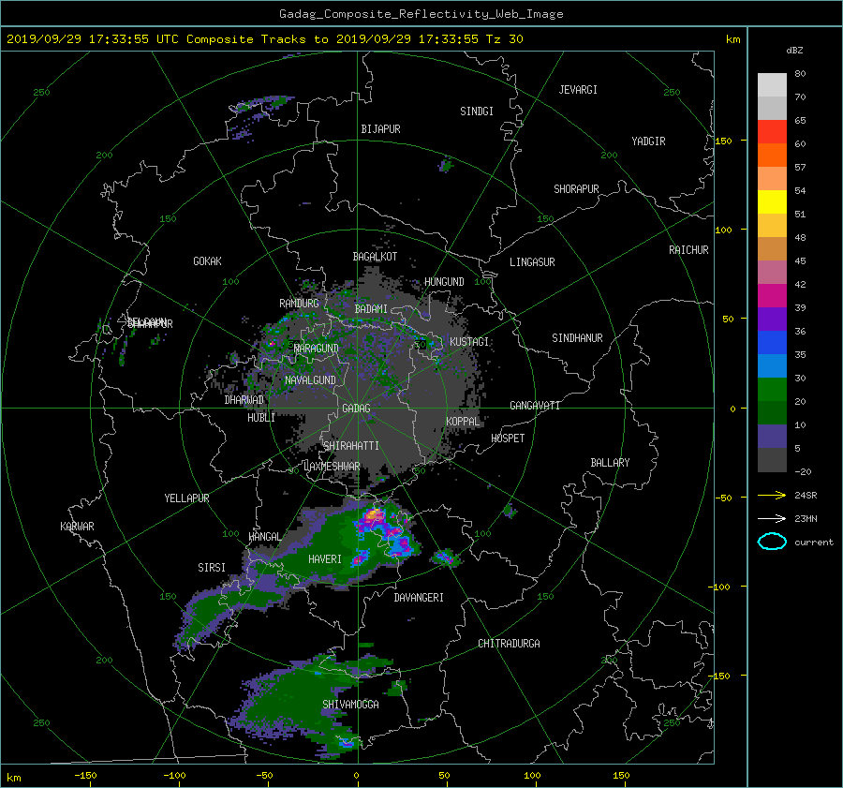Click the light-blue 30-35 dBZ swatch
The width and height of the screenshot is (843, 788).
(772, 366)
